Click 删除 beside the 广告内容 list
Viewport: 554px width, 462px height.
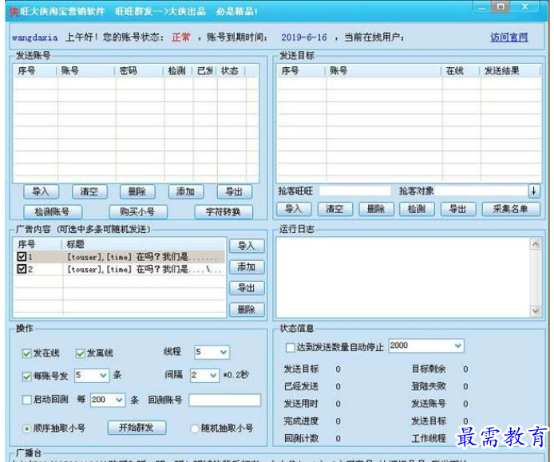coord(247,310)
